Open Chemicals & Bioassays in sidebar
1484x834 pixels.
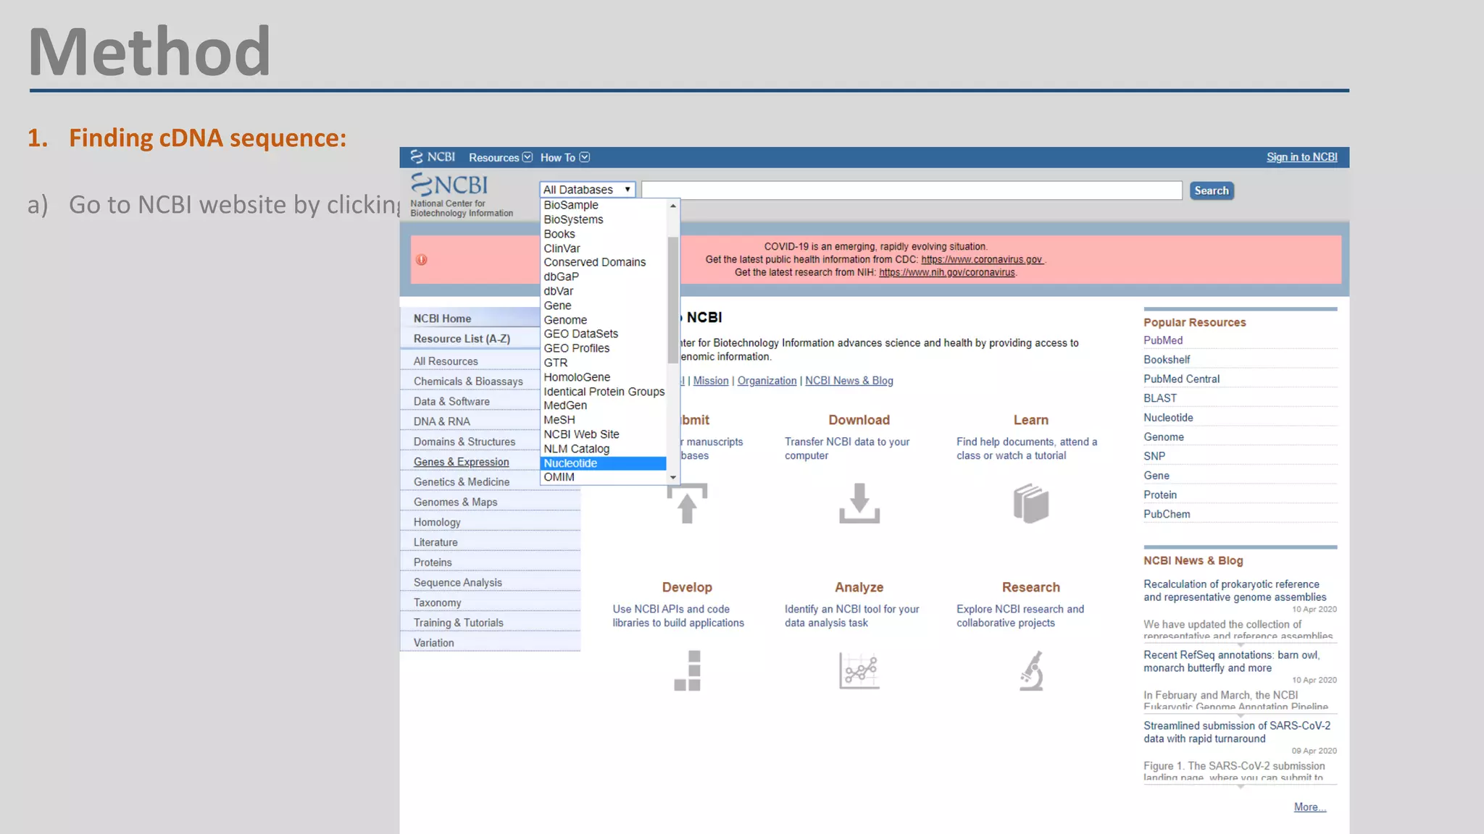(470, 382)
